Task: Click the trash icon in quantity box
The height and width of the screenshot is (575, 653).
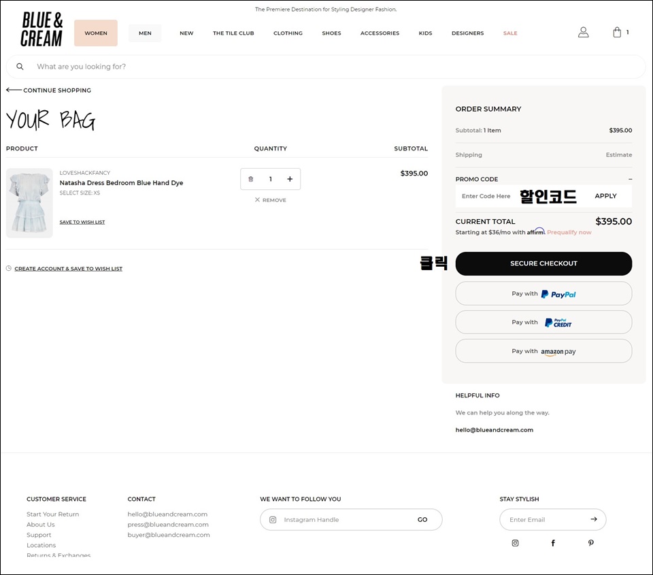Action: tap(251, 179)
